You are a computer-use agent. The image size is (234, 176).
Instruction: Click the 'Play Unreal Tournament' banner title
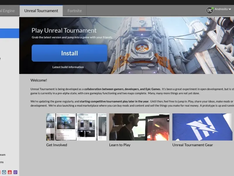[64, 31]
